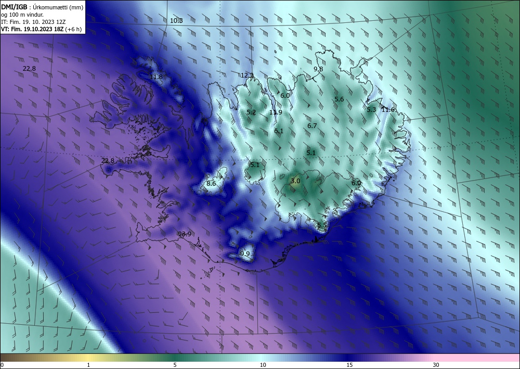Click the 10.3 value at the map's top edge
This screenshot has height=369, width=520.
pos(176,21)
